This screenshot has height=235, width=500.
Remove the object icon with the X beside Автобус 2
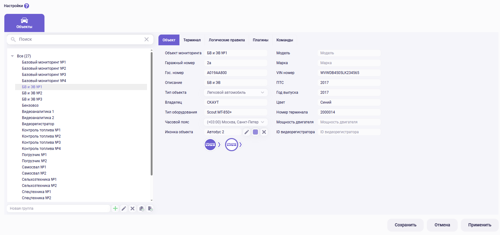[264, 132]
